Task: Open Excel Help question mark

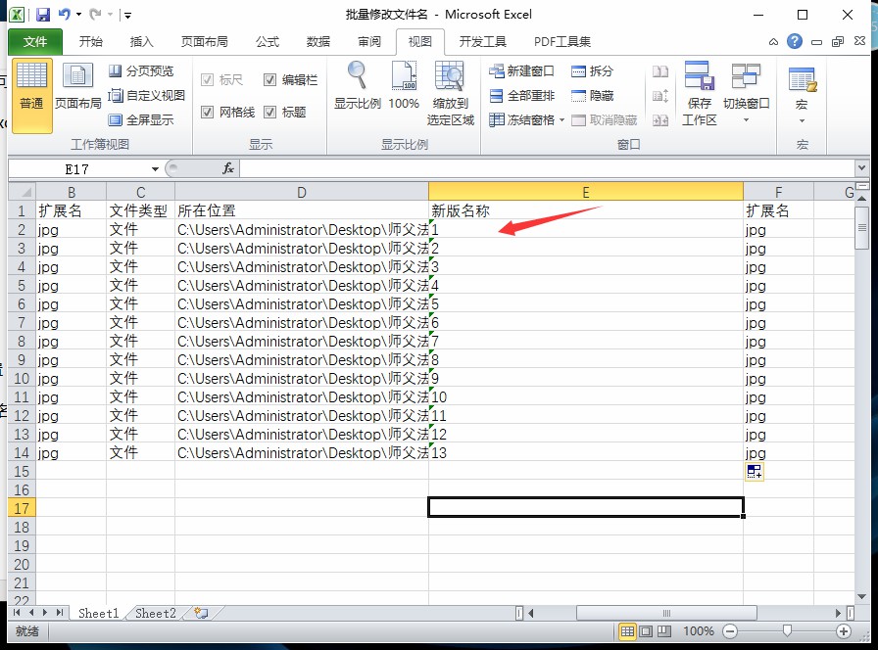Action: point(794,41)
